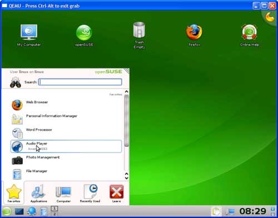Open the file cabinet taskbar icon
The width and height of the screenshot is (278, 218).
pyautogui.click(x=44, y=211)
